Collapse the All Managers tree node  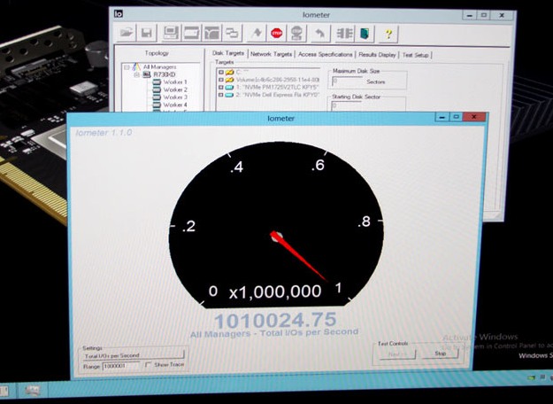tap(127, 66)
